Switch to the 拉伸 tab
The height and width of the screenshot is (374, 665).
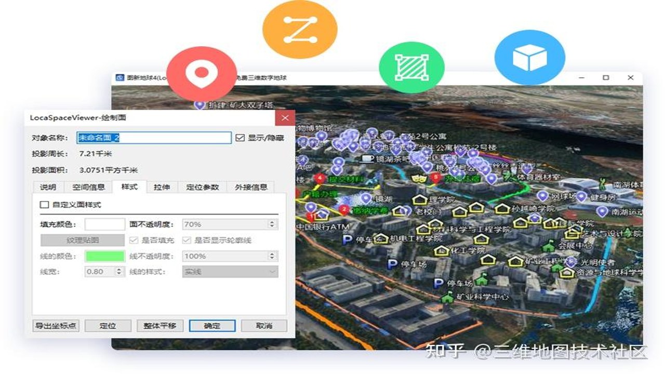click(x=162, y=187)
